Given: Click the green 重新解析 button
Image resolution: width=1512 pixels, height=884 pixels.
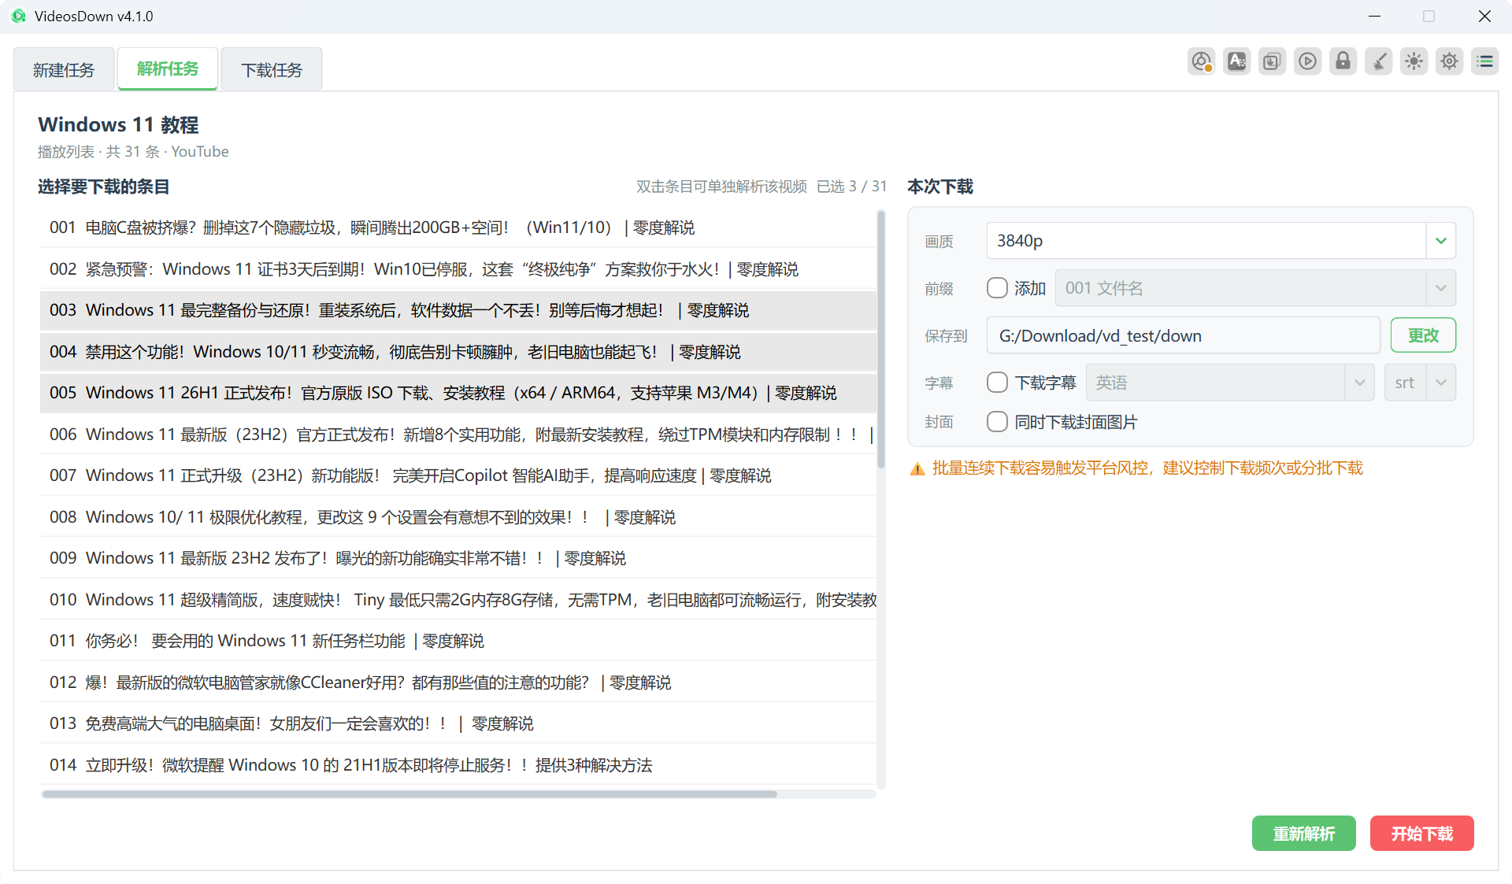Looking at the screenshot, I should tap(1303, 834).
